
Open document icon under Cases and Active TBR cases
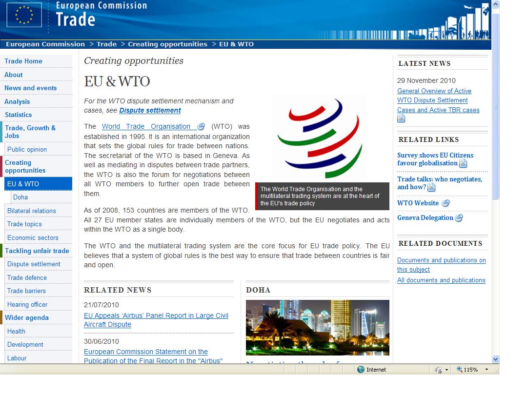(401, 118)
